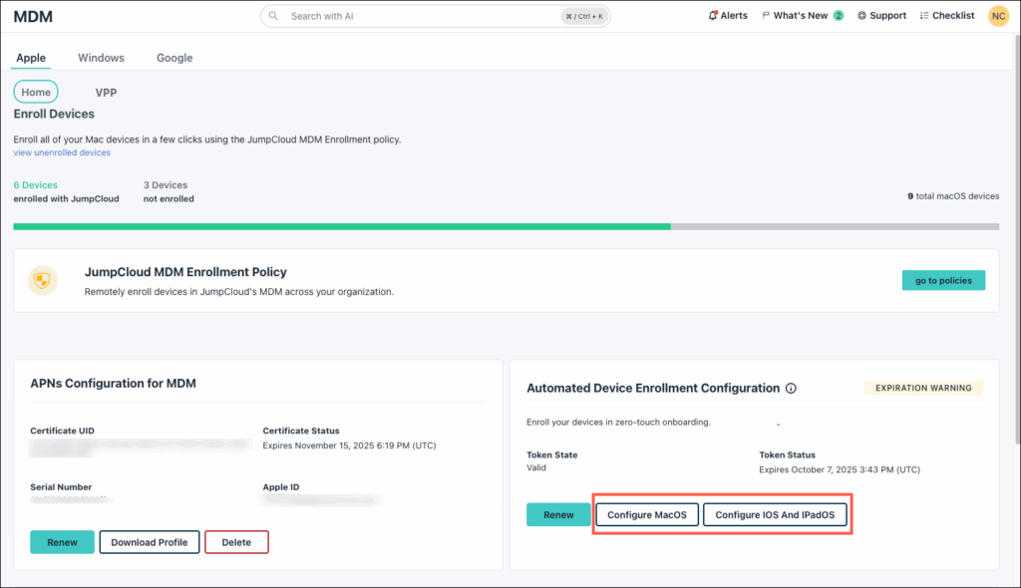The height and width of the screenshot is (588, 1021).
Task: Open the NC user avatar menu
Action: [x=998, y=16]
